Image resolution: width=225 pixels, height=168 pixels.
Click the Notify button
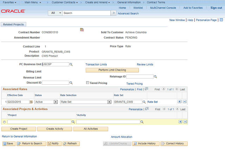[x=54, y=143]
